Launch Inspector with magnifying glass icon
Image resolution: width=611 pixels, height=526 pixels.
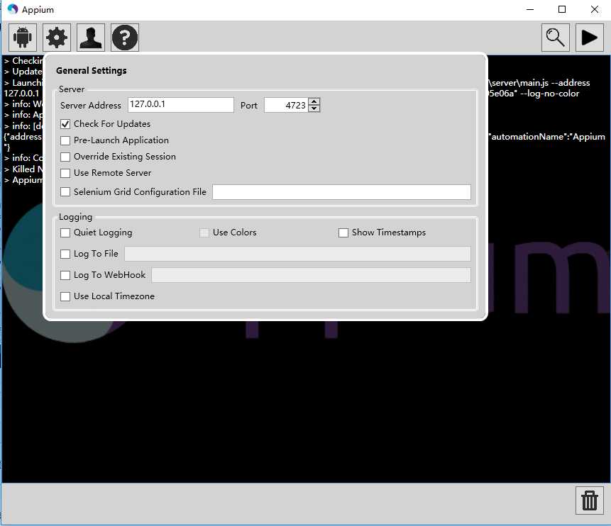[x=555, y=38]
